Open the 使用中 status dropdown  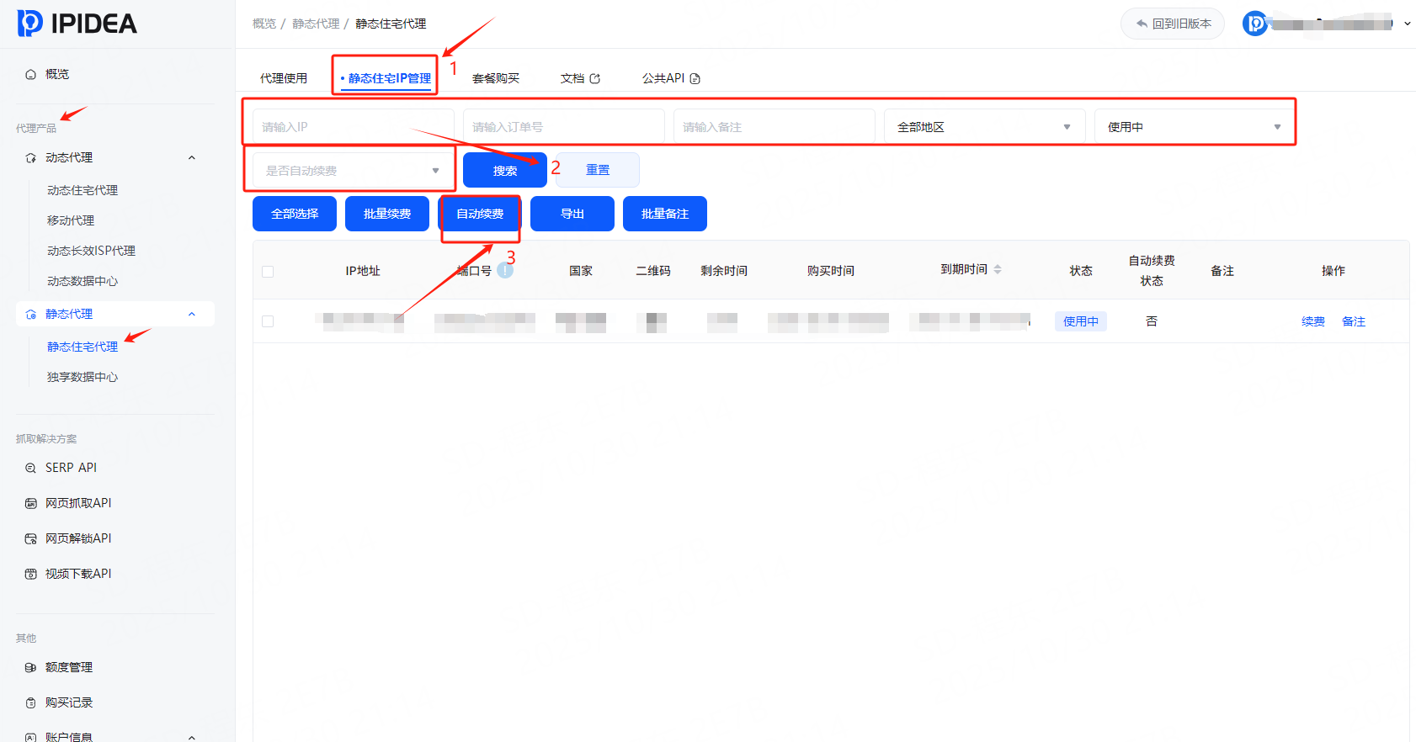[x=1194, y=127]
